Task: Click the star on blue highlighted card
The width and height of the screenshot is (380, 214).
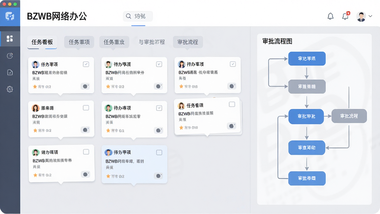Action: [x=108, y=176]
